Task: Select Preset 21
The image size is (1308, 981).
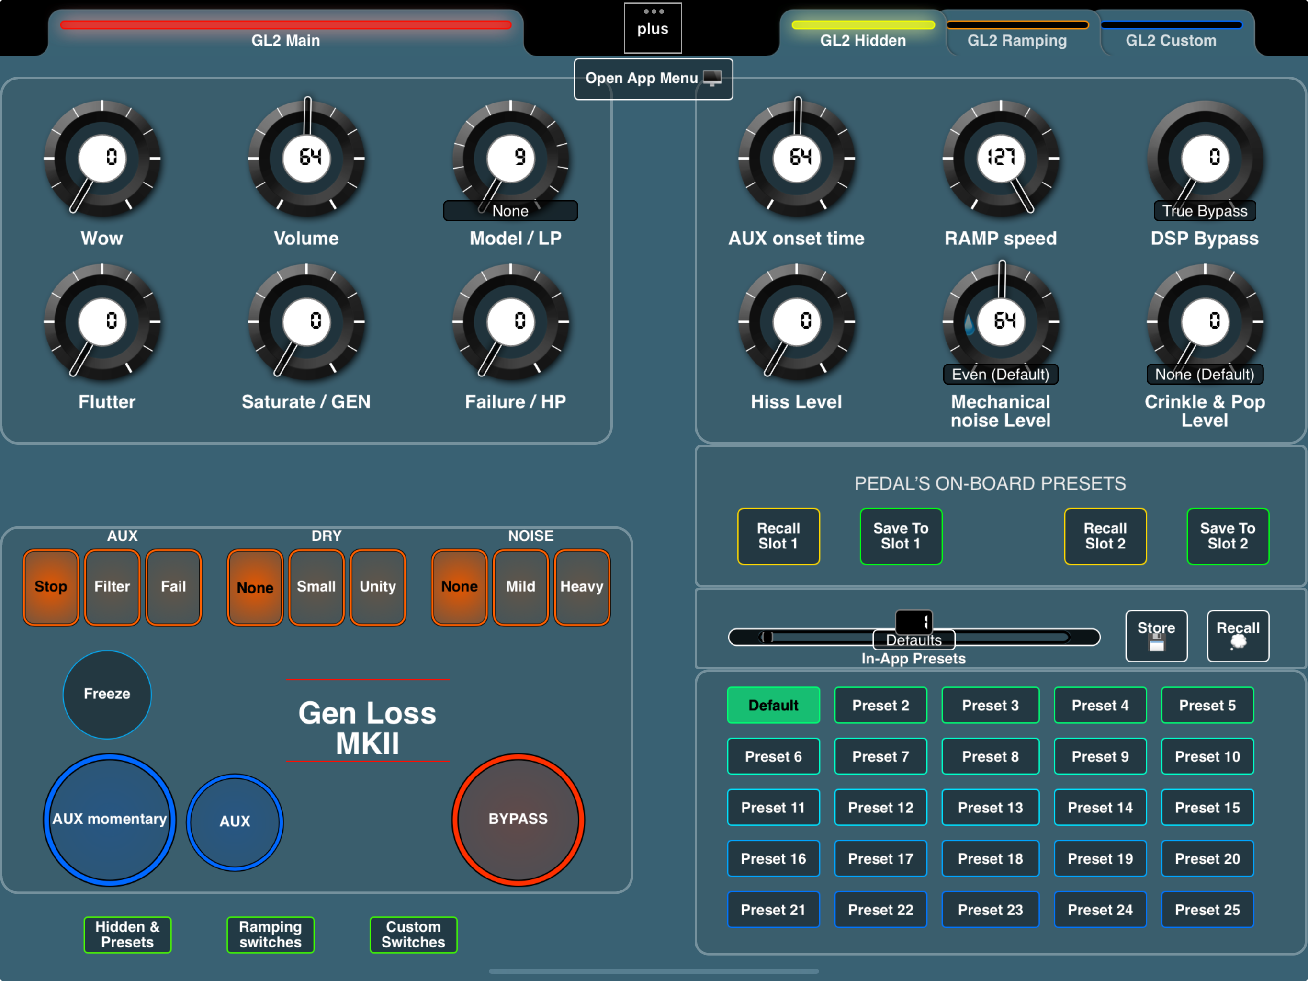Action: 773,910
